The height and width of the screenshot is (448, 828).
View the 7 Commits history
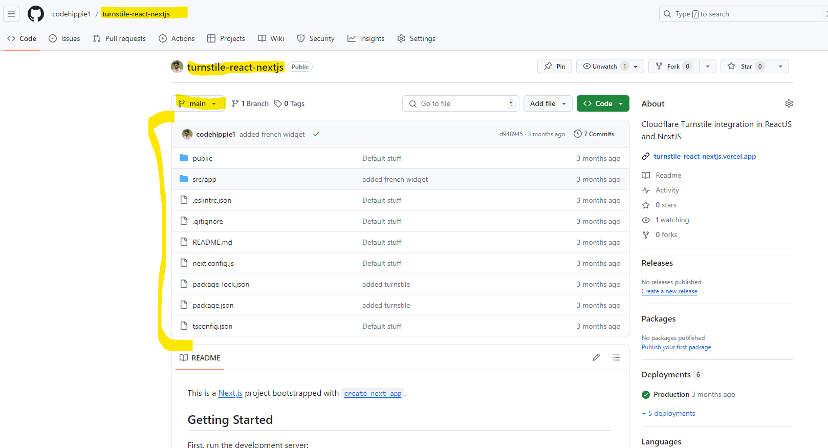pos(594,134)
